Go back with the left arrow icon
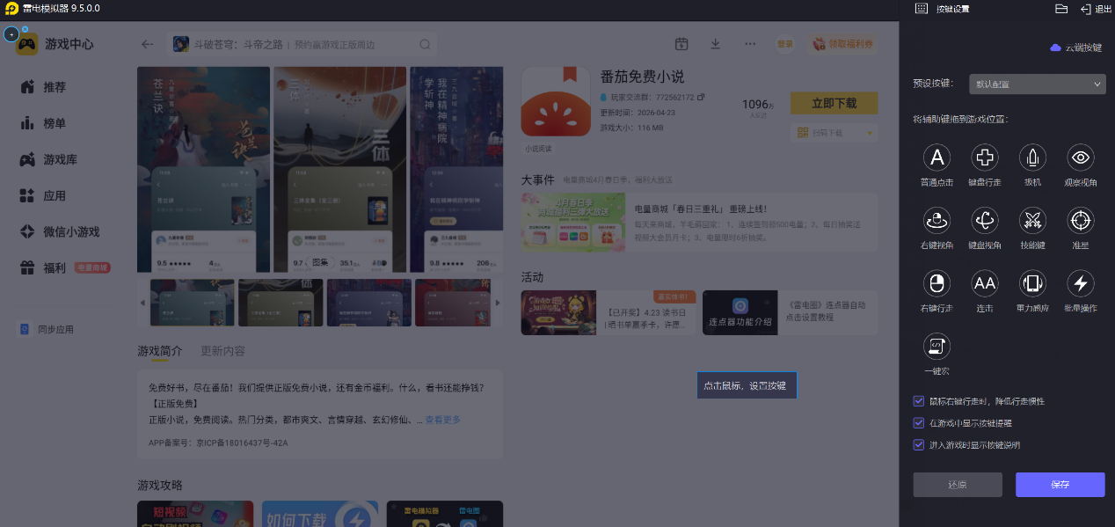This screenshot has width=1115, height=527. click(148, 44)
